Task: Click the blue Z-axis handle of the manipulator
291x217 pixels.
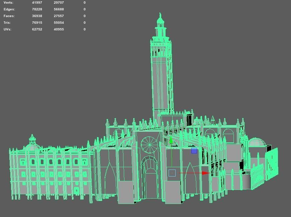Action: click(194, 150)
